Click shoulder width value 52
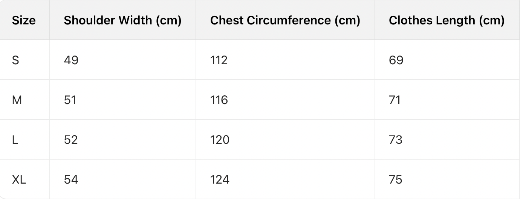This screenshot has height=199, width=520. point(71,140)
